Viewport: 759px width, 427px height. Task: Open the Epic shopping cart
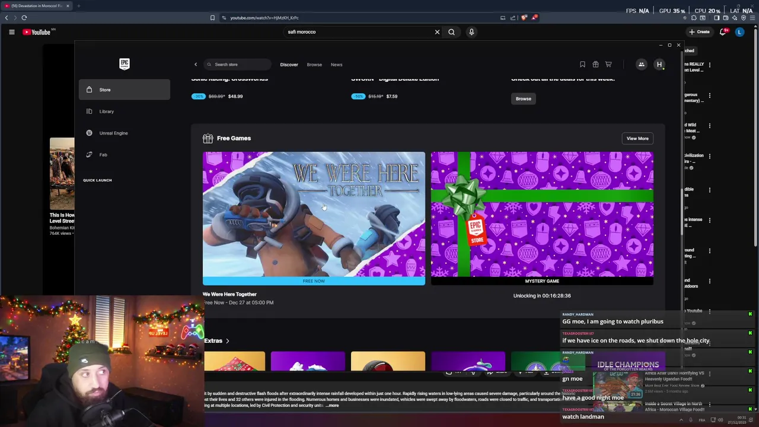608,64
